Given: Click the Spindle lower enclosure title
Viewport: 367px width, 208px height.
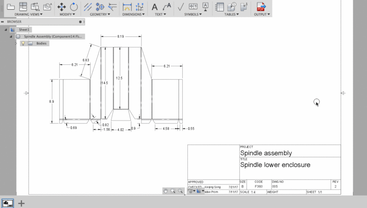Looking at the screenshot, I should coord(275,165).
